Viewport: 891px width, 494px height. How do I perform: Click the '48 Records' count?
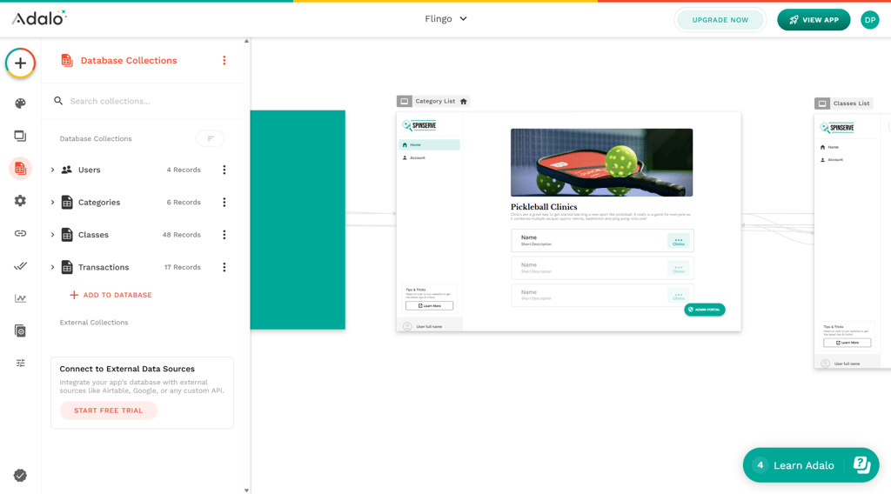coord(181,235)
